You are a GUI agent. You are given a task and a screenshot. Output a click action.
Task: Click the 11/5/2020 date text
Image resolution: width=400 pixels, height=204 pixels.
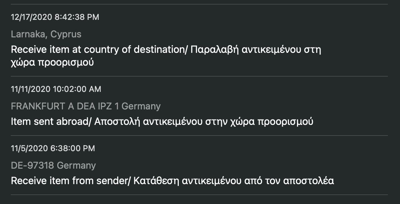coord(28,148)
